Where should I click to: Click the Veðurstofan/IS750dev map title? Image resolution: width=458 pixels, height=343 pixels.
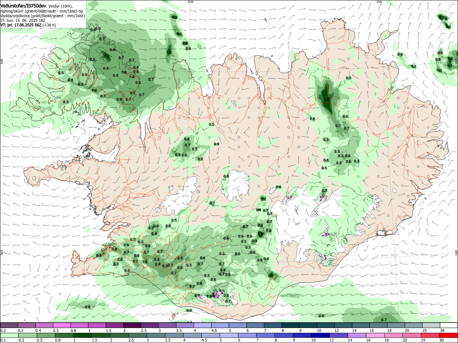point(23,6)
